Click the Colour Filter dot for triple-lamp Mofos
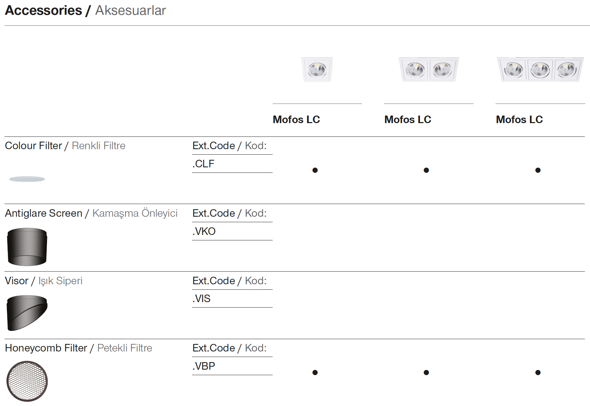Screen dimensions: 590x406 click(x=538, y=170)
